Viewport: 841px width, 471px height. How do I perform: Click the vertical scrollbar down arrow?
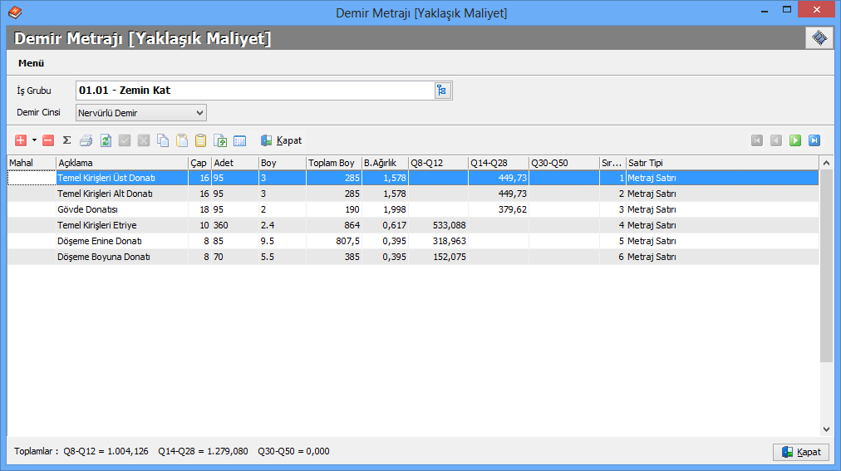click(x=826, y=429)
